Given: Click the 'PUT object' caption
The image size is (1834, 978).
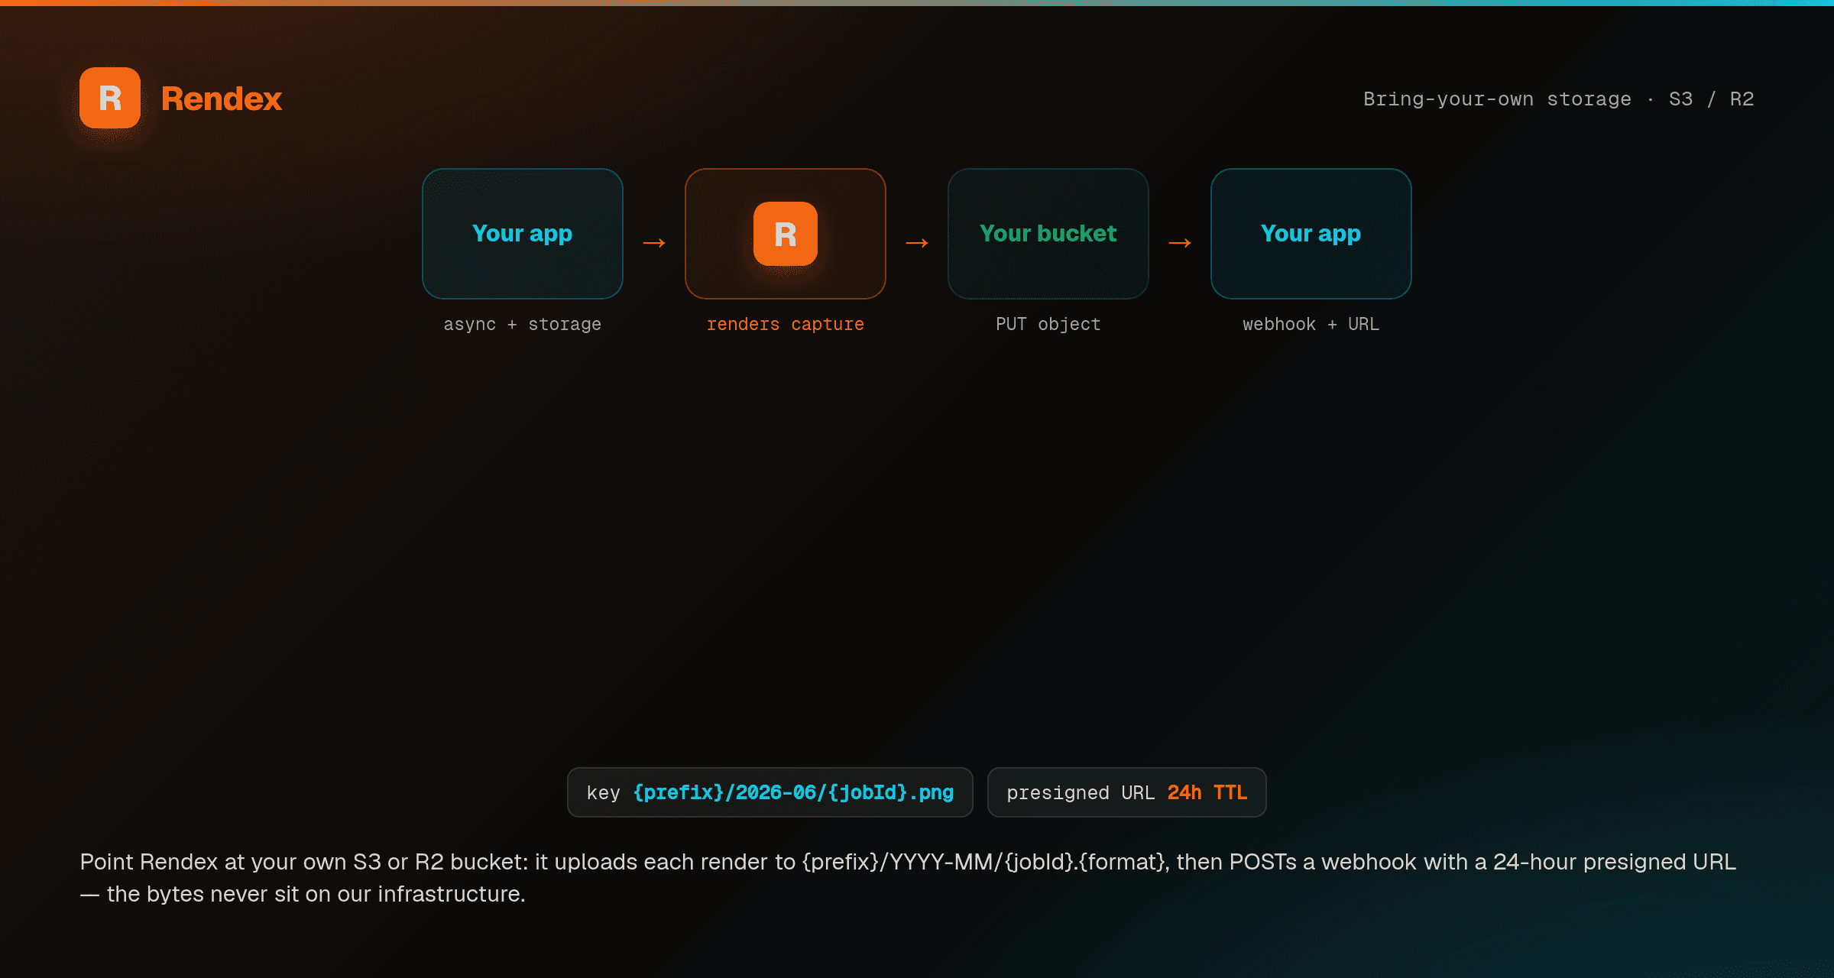Looking at the screenshot, I should (1048, 324).
